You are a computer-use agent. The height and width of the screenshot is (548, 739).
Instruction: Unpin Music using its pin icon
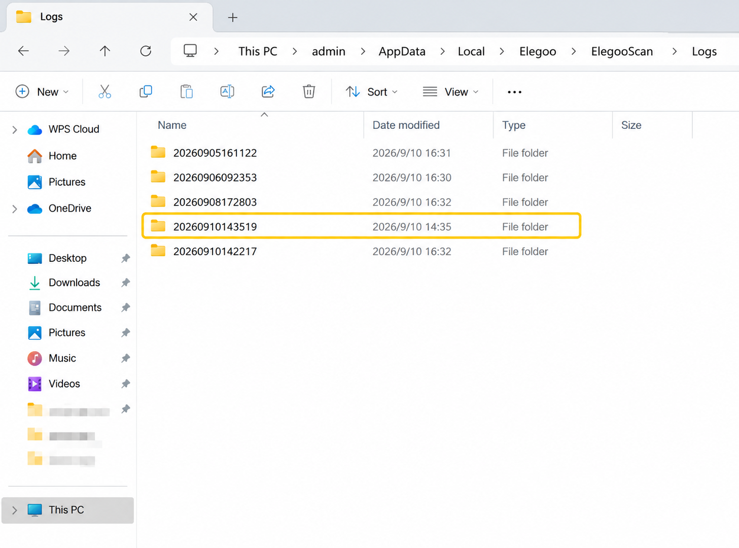(125, 358)
